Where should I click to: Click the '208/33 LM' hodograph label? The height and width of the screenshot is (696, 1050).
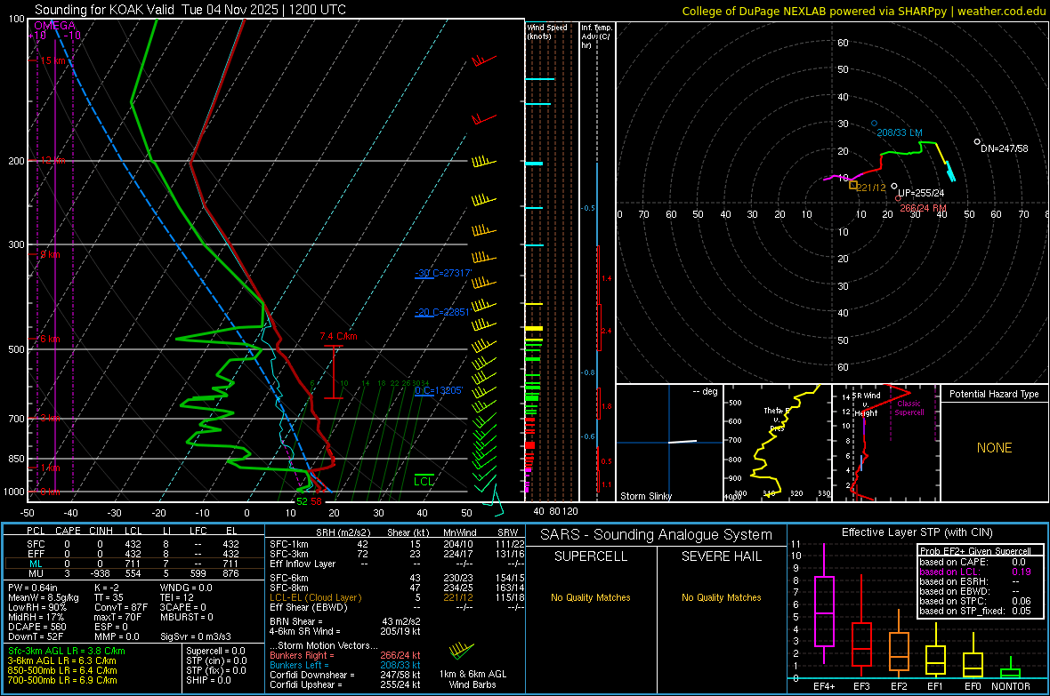click(900, 132)
